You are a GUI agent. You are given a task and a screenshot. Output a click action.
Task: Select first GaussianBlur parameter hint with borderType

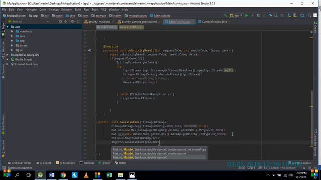tap(159, 149)
